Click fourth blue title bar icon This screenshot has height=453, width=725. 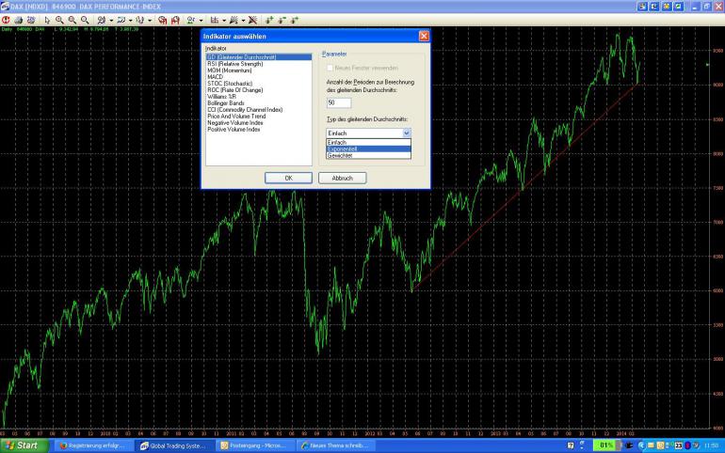point(678,7)
